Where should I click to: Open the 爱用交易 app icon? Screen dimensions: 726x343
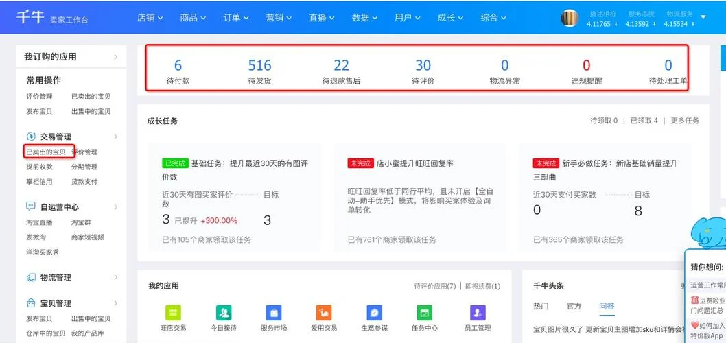[324, 312]
